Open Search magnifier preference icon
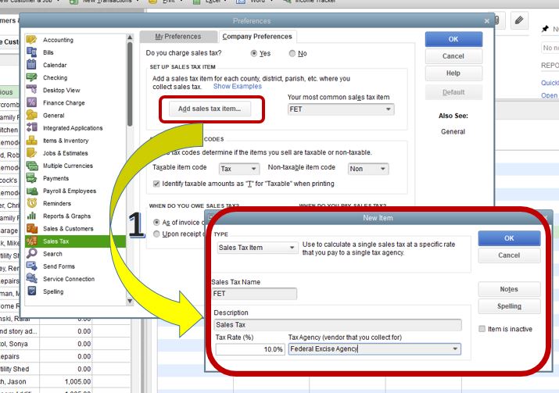The image size is (559, 393). pos(31,254)
